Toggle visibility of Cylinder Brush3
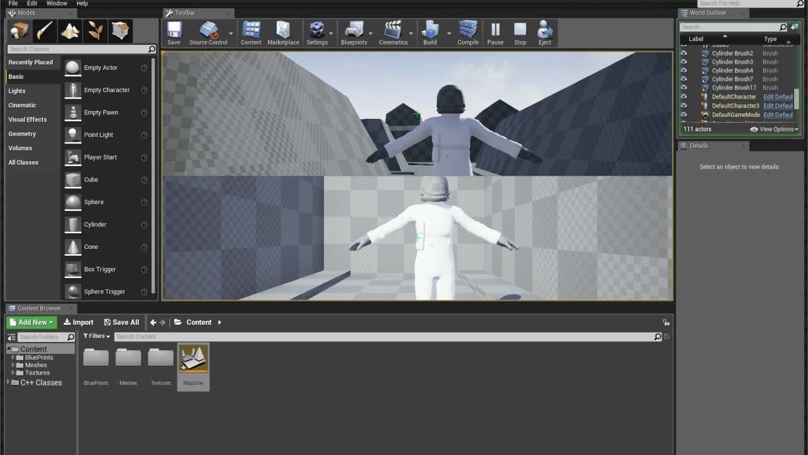808x455 pixels. (683, 62)
